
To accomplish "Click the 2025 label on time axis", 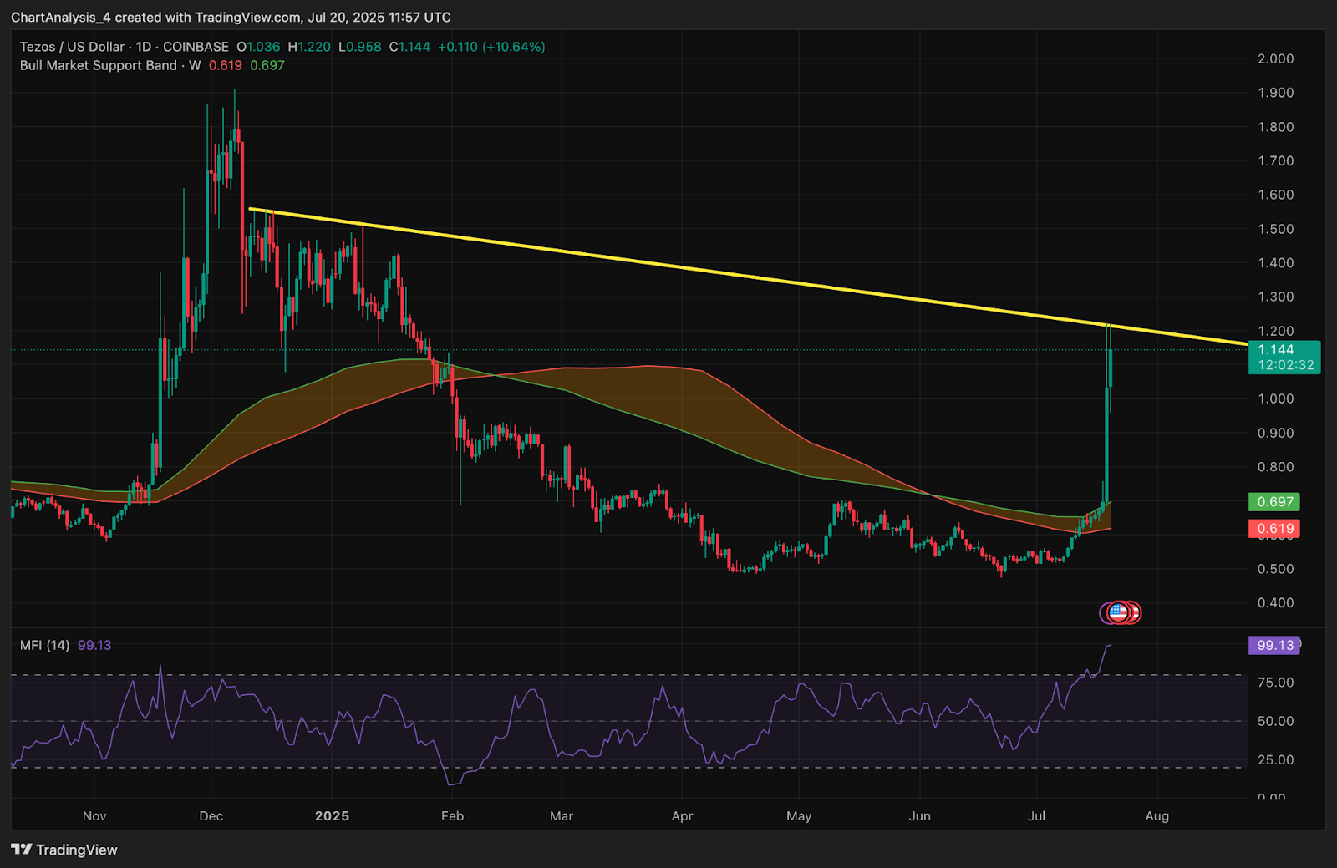I will coord(332,816).
